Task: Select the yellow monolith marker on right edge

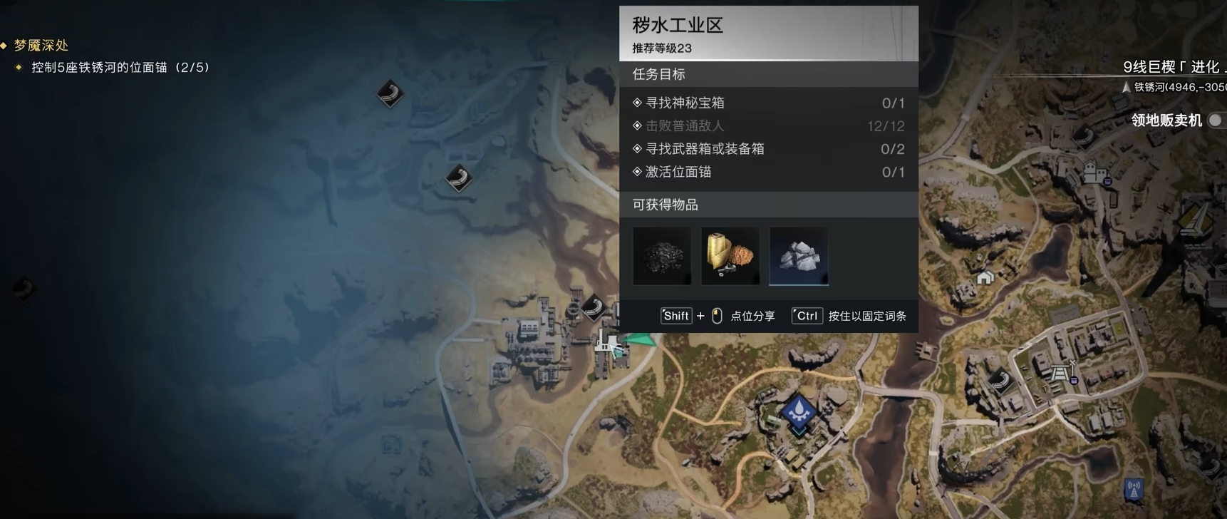Action: click(1196, 220)
